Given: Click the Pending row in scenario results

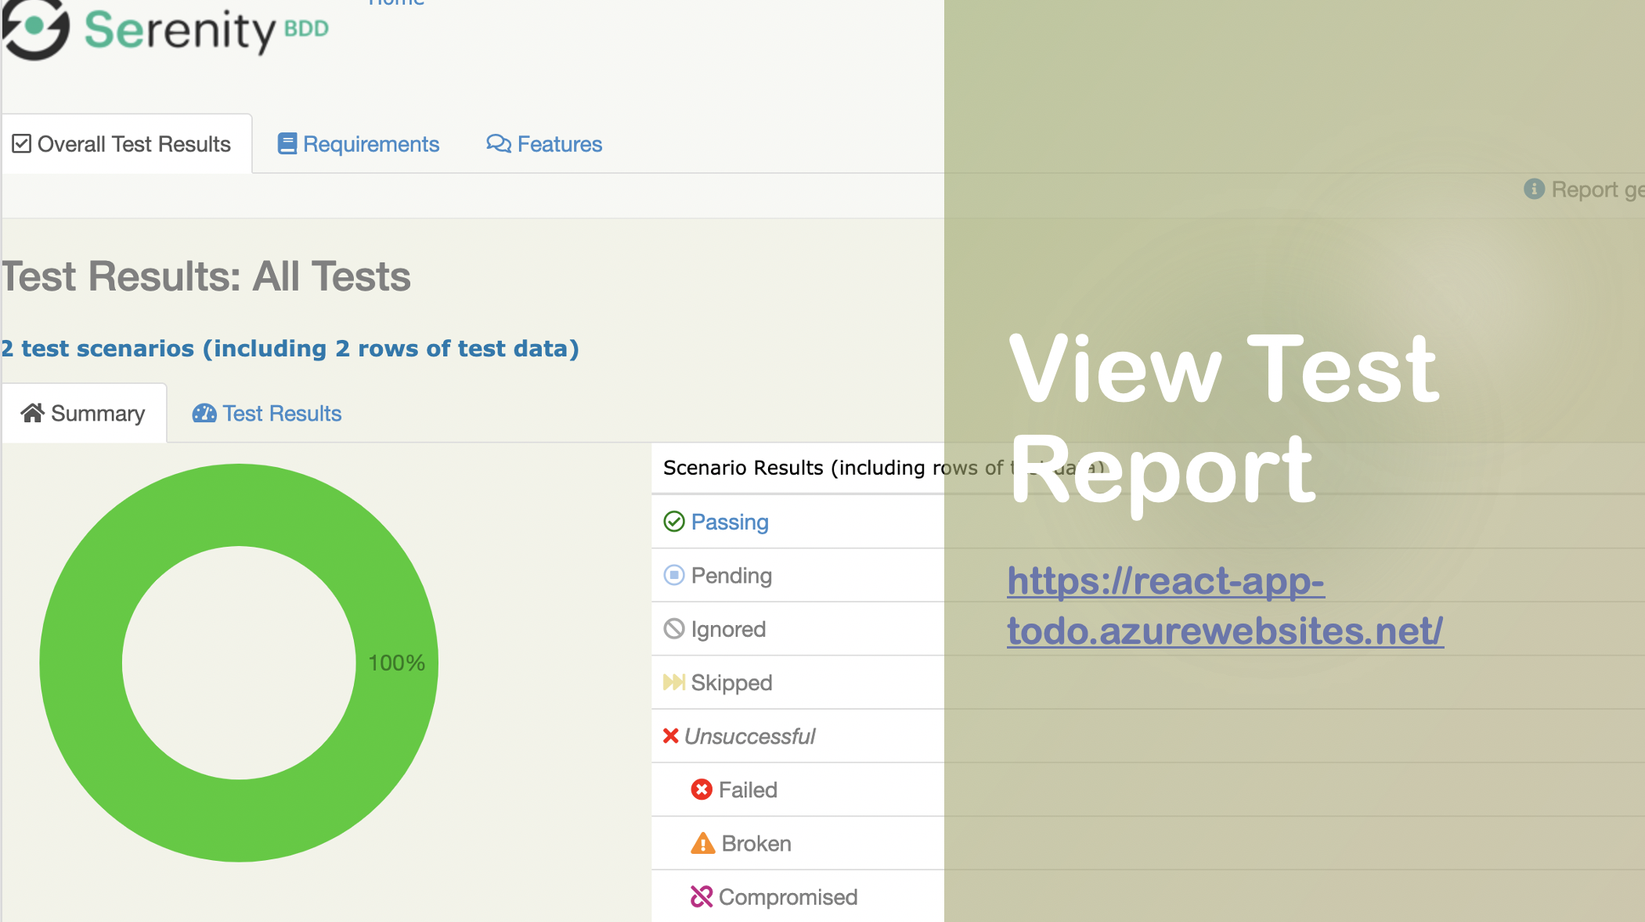Looking at the screenshot, I should [731, 576].
